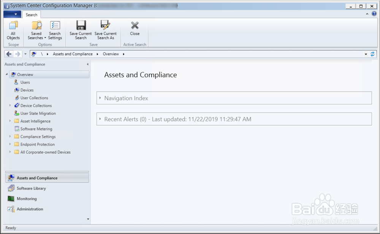Viewport: 380px width, 234px height.
Task: Refresh the view with the refresh icon
Action: [x=372, y=54]
